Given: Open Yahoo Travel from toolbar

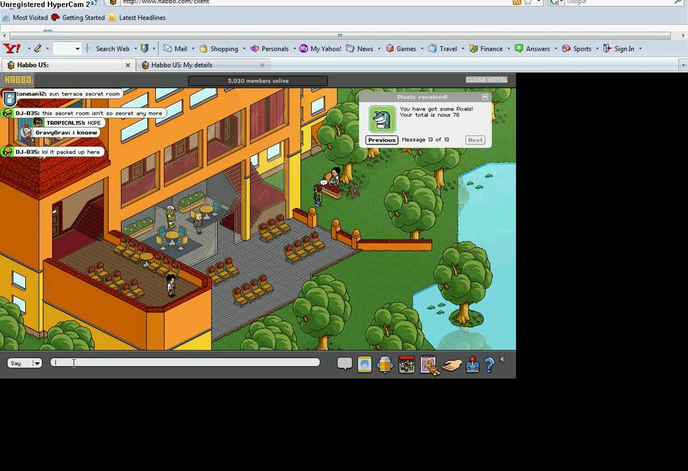Looking at the screenshot, I should [443, 48].
